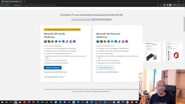Click the Économisez 17% headline text

(92, 15)
